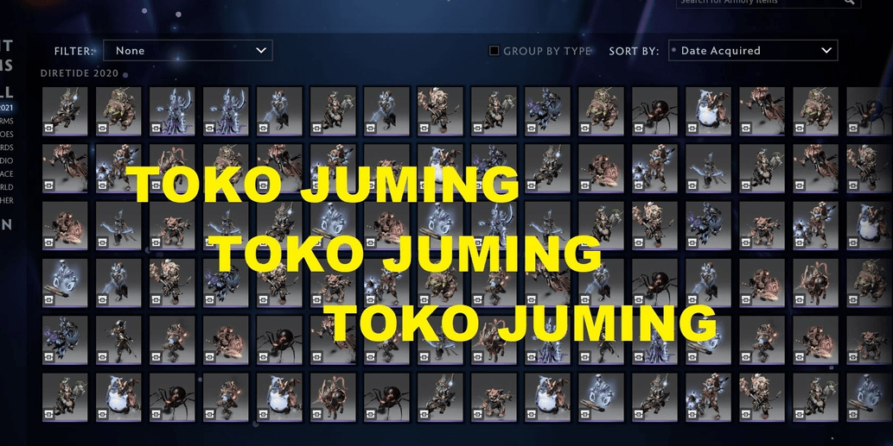The height and width of the screenshot is (446, 893).
Task: Open the Filter dropdown showing None
Action: click(x=188, y=51)
